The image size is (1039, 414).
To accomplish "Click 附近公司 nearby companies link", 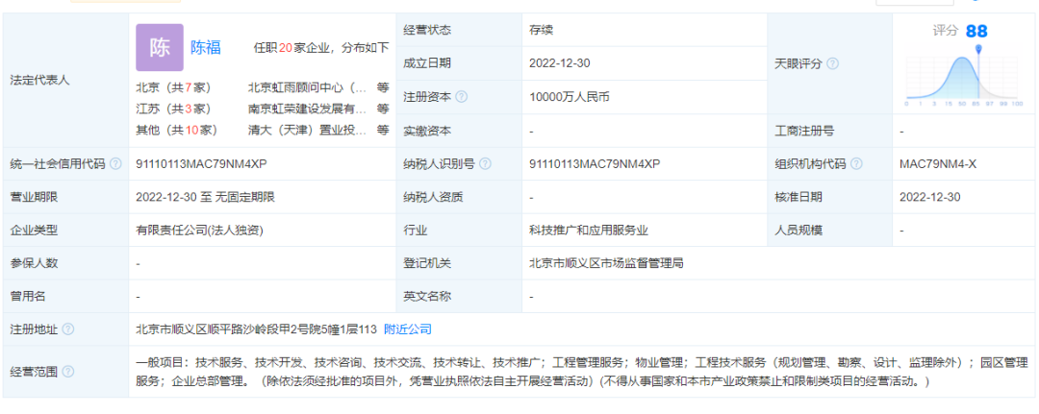I will (408, 329).
